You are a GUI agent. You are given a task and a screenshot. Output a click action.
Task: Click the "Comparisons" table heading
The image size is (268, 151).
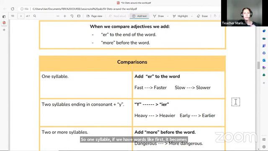tap(132, 62)
